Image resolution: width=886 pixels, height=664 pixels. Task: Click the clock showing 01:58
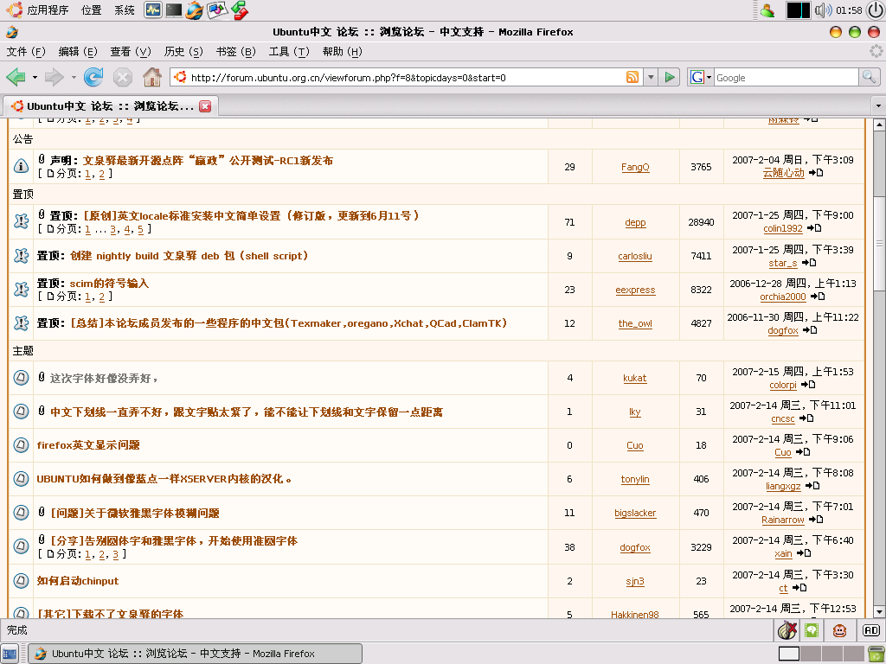click(849, 10)
